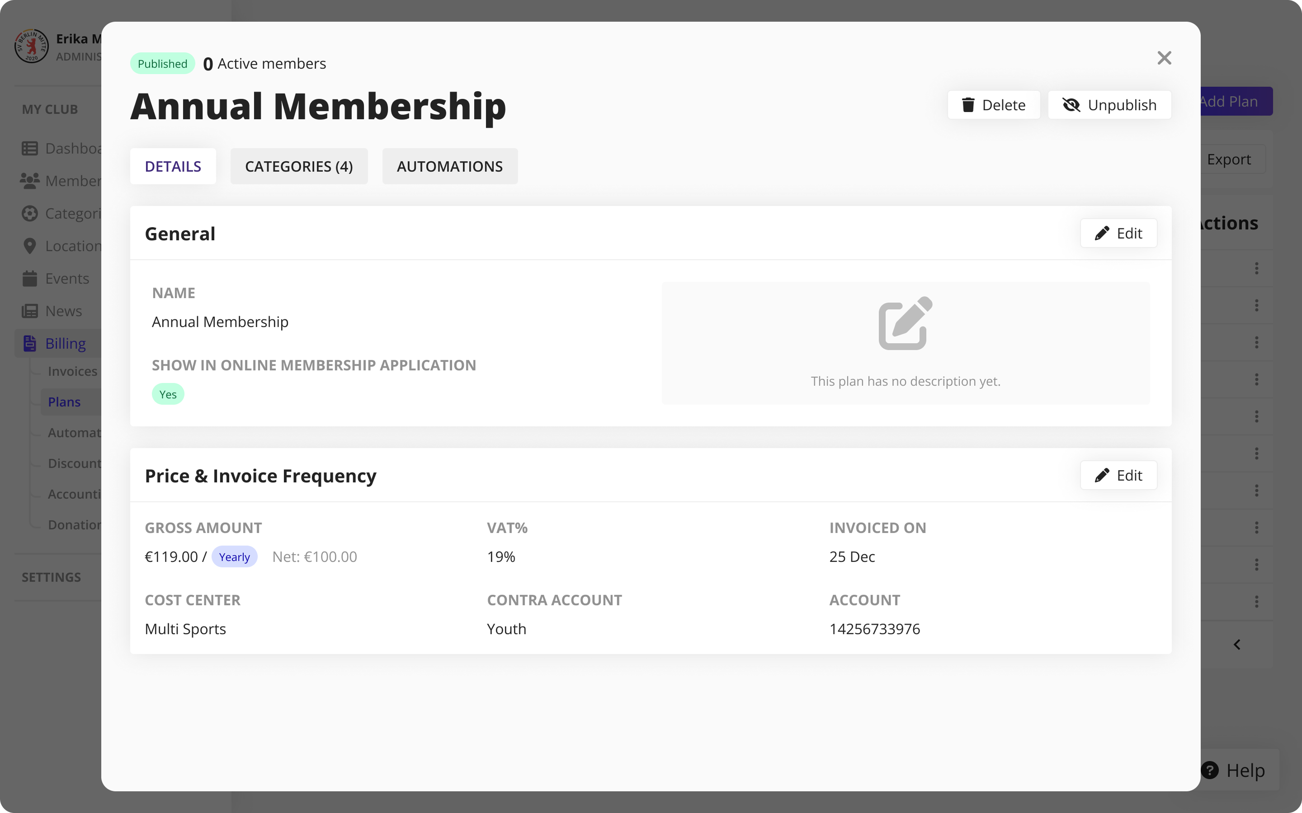Click the club logo avatar
Image resolution: width=1302 pixels, height=813 pixels.
[31, 46]
